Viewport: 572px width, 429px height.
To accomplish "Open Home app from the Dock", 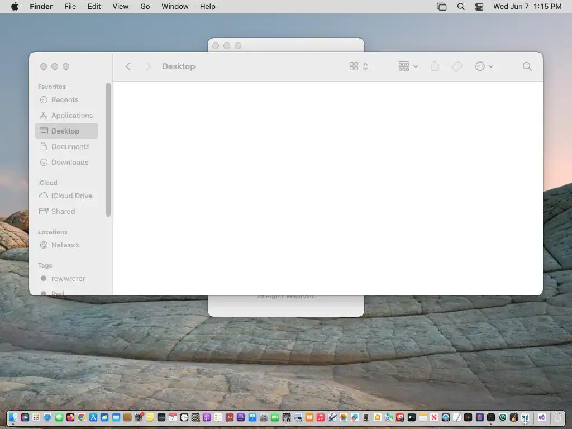I will click(x=378, y=417).
